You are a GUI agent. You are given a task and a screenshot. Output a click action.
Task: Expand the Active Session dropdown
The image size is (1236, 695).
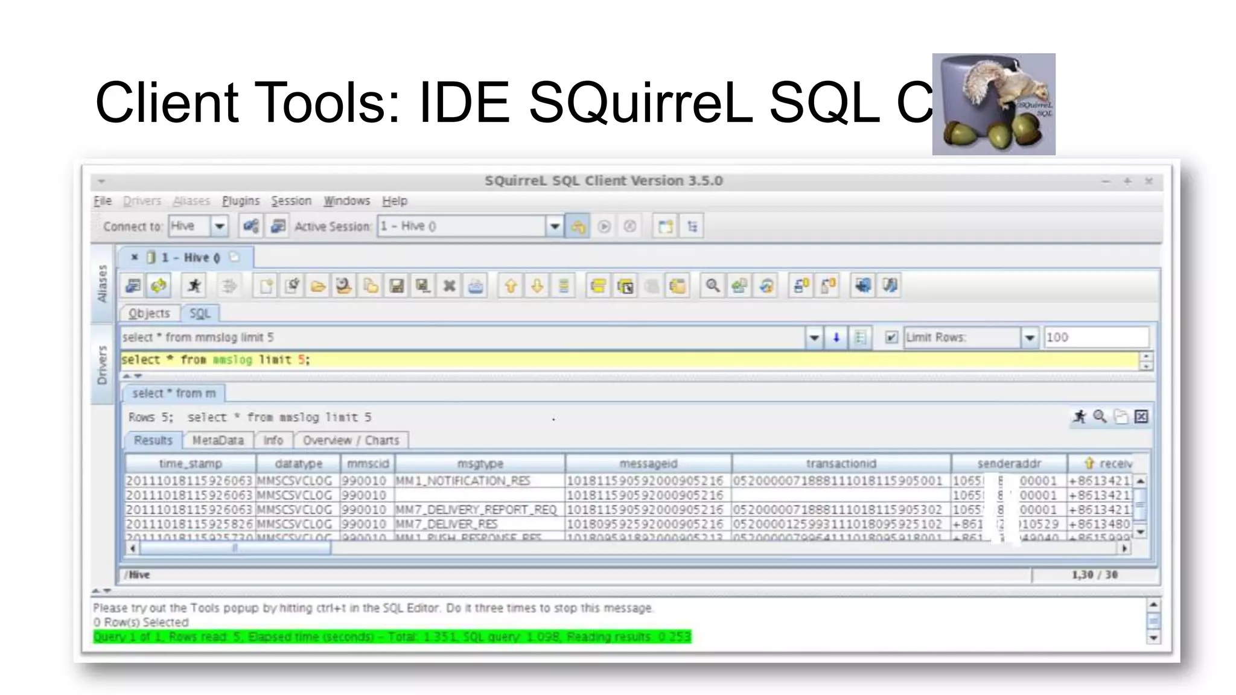pyautogui.click(x=555, y=226)
